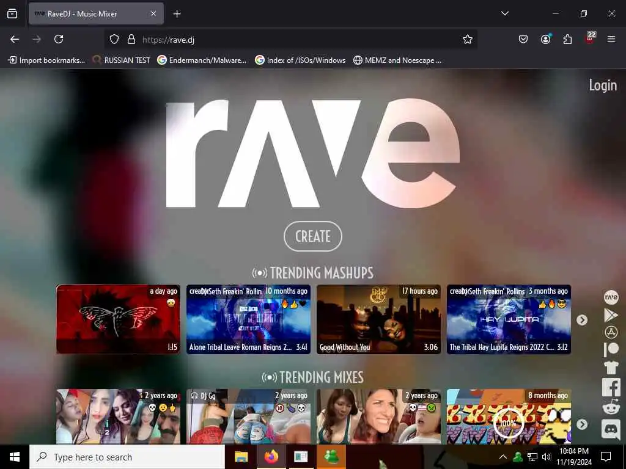This screenshot has height=469, width=626.
Task: Open Rave app sidebar icon
Action: (x=611, y=297)
